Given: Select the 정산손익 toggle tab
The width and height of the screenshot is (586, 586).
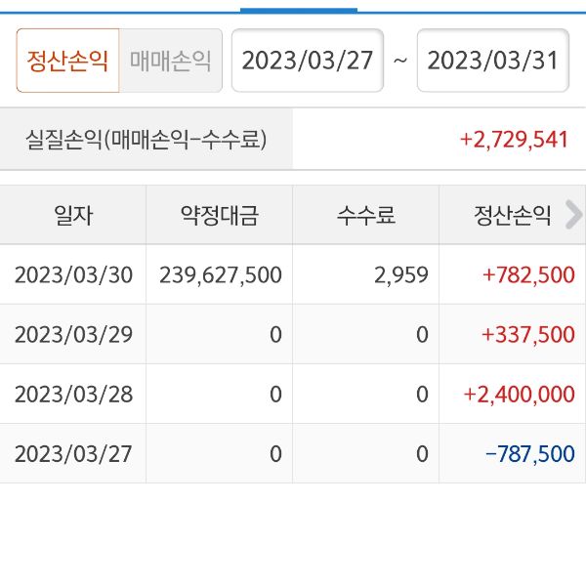Looking at the screenshot, I should [x=67, y=61].
